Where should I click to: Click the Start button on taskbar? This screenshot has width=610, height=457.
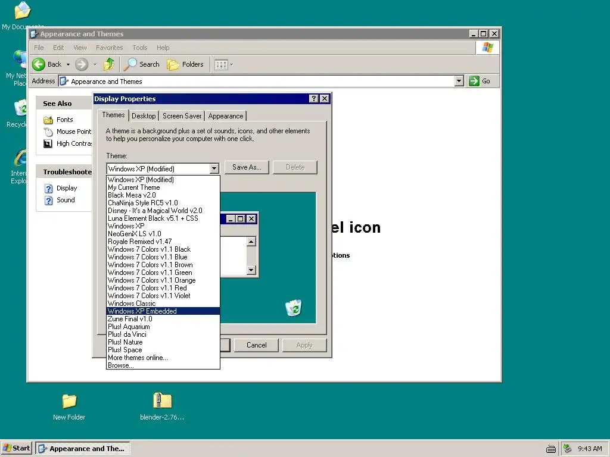pos(16,449)
